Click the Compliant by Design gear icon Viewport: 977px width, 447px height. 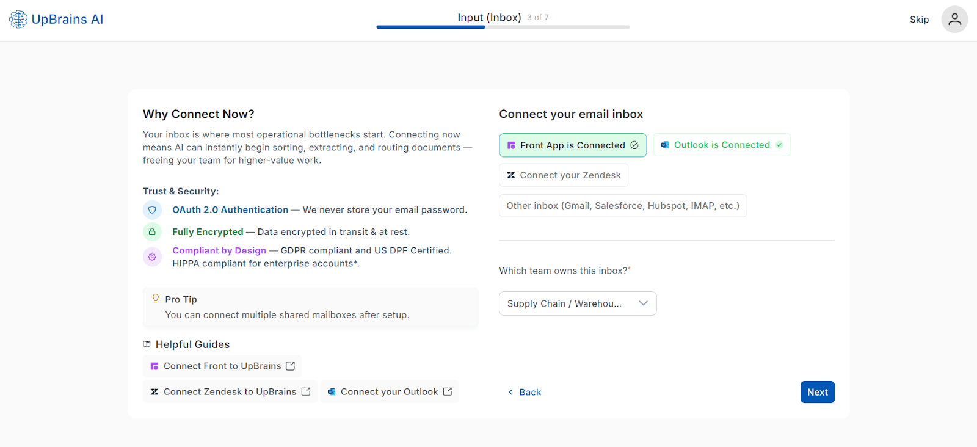click(x=152, y=257)
